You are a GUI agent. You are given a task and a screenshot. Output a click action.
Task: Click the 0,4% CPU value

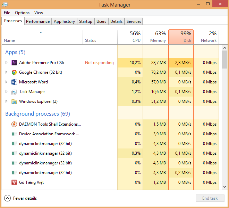pos(136,82)
